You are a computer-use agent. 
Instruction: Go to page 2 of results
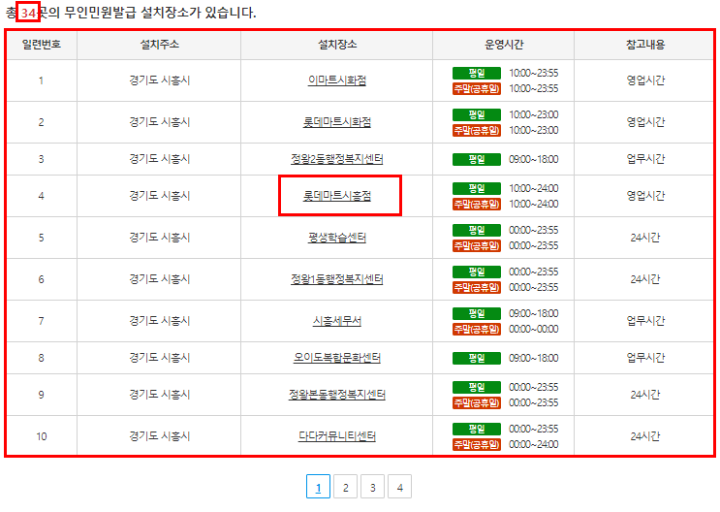tap(346, 487)
